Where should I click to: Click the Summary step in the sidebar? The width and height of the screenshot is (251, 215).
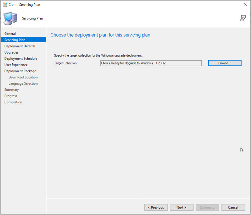pos(12,90)
